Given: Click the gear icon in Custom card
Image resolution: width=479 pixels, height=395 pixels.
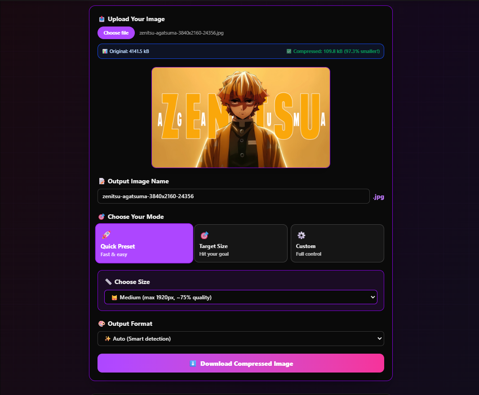Looking at the screenshot, I should coord(301,235).
